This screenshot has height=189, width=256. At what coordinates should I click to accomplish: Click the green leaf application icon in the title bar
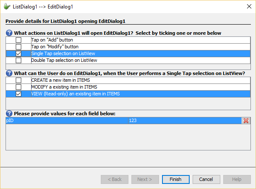point(7,6)
